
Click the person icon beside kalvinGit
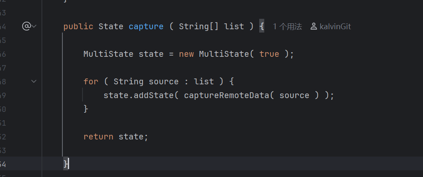(x=313, y=26)
